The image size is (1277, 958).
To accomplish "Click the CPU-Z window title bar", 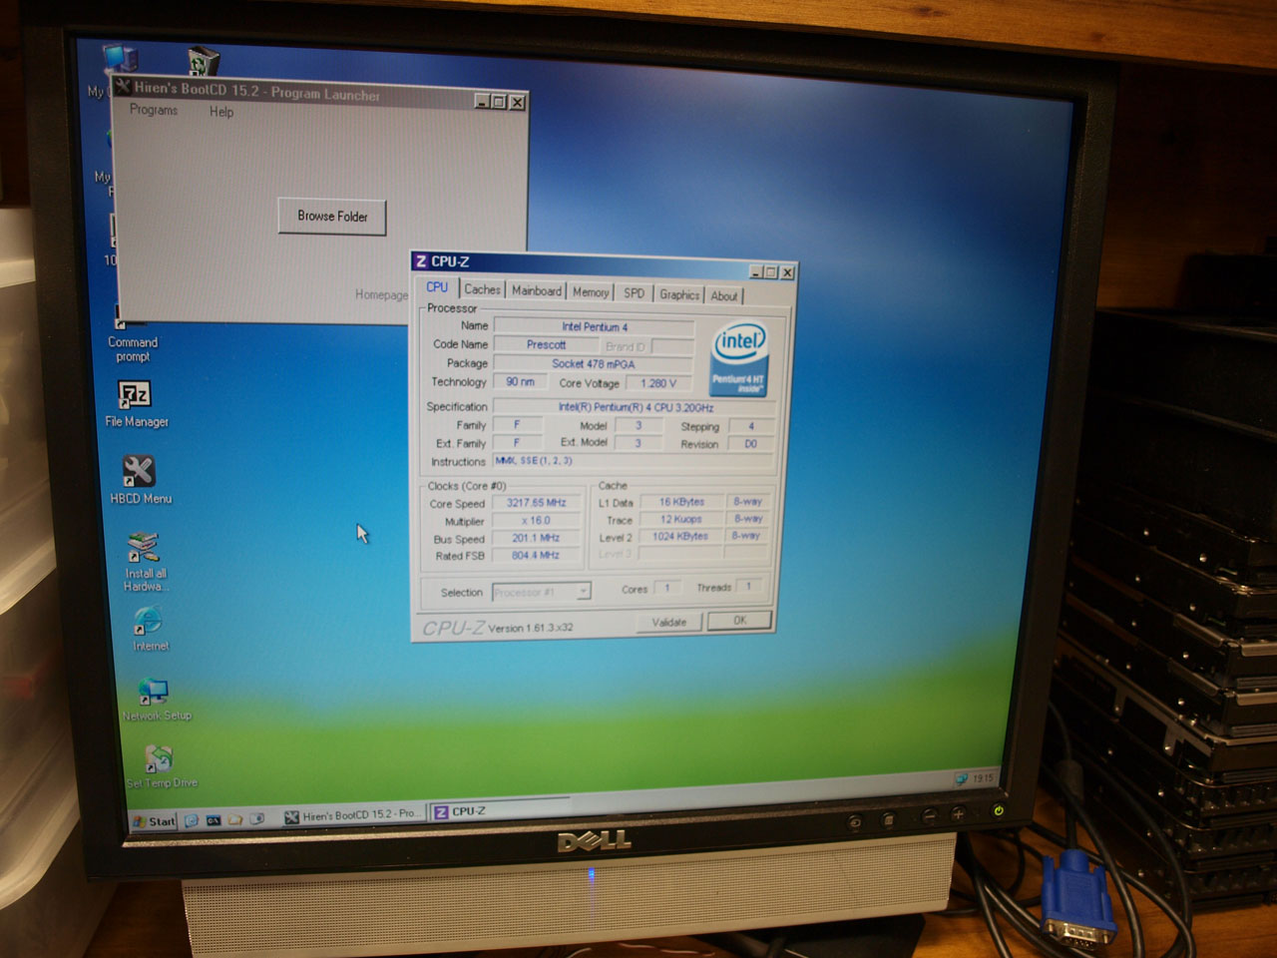I will [x=604, y=265].
